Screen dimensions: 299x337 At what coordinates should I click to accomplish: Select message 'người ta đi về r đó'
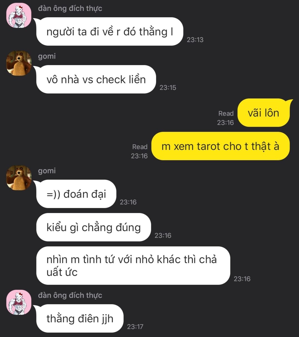point(109,32)
